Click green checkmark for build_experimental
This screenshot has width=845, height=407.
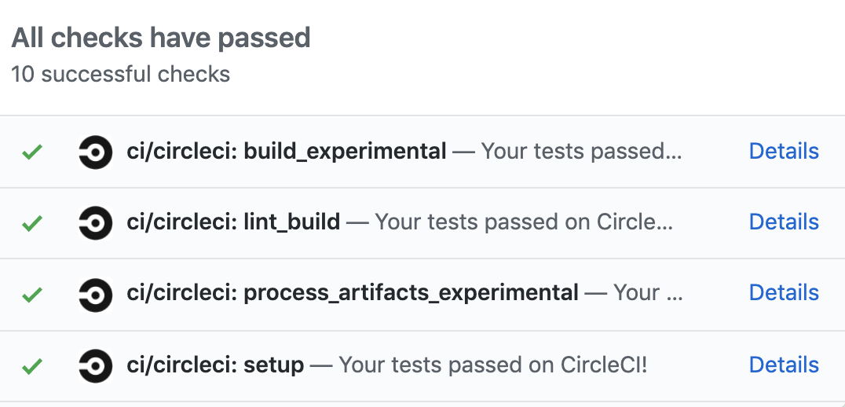click(x=32, y=152)
